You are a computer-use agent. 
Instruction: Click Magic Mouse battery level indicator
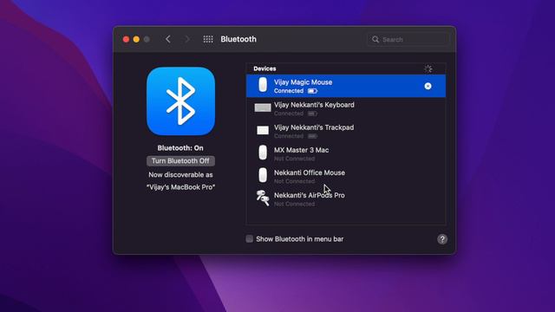coord(312,91)
